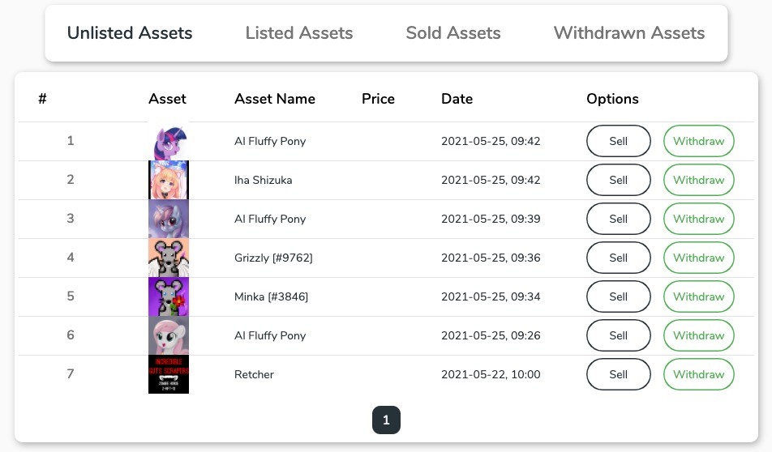Viewport: 772px width, 452px height.
Task: Open the Iha Shizuka anime girl thumbnail
Action: point(169,180)
